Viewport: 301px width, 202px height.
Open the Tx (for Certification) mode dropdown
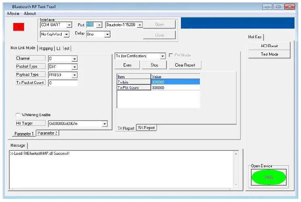click(163, 56)
